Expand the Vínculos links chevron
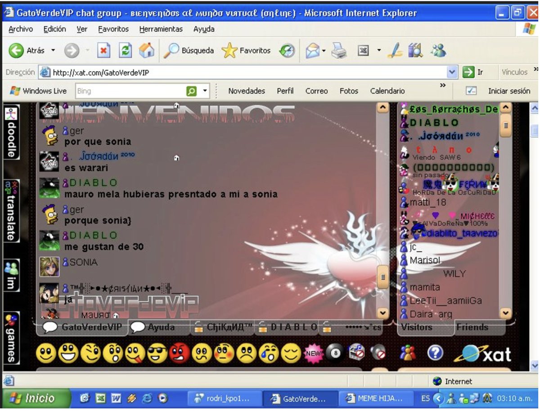 (535, 69)
